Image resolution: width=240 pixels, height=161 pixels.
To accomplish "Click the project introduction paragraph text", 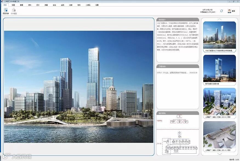I will [x=177, y=36].
